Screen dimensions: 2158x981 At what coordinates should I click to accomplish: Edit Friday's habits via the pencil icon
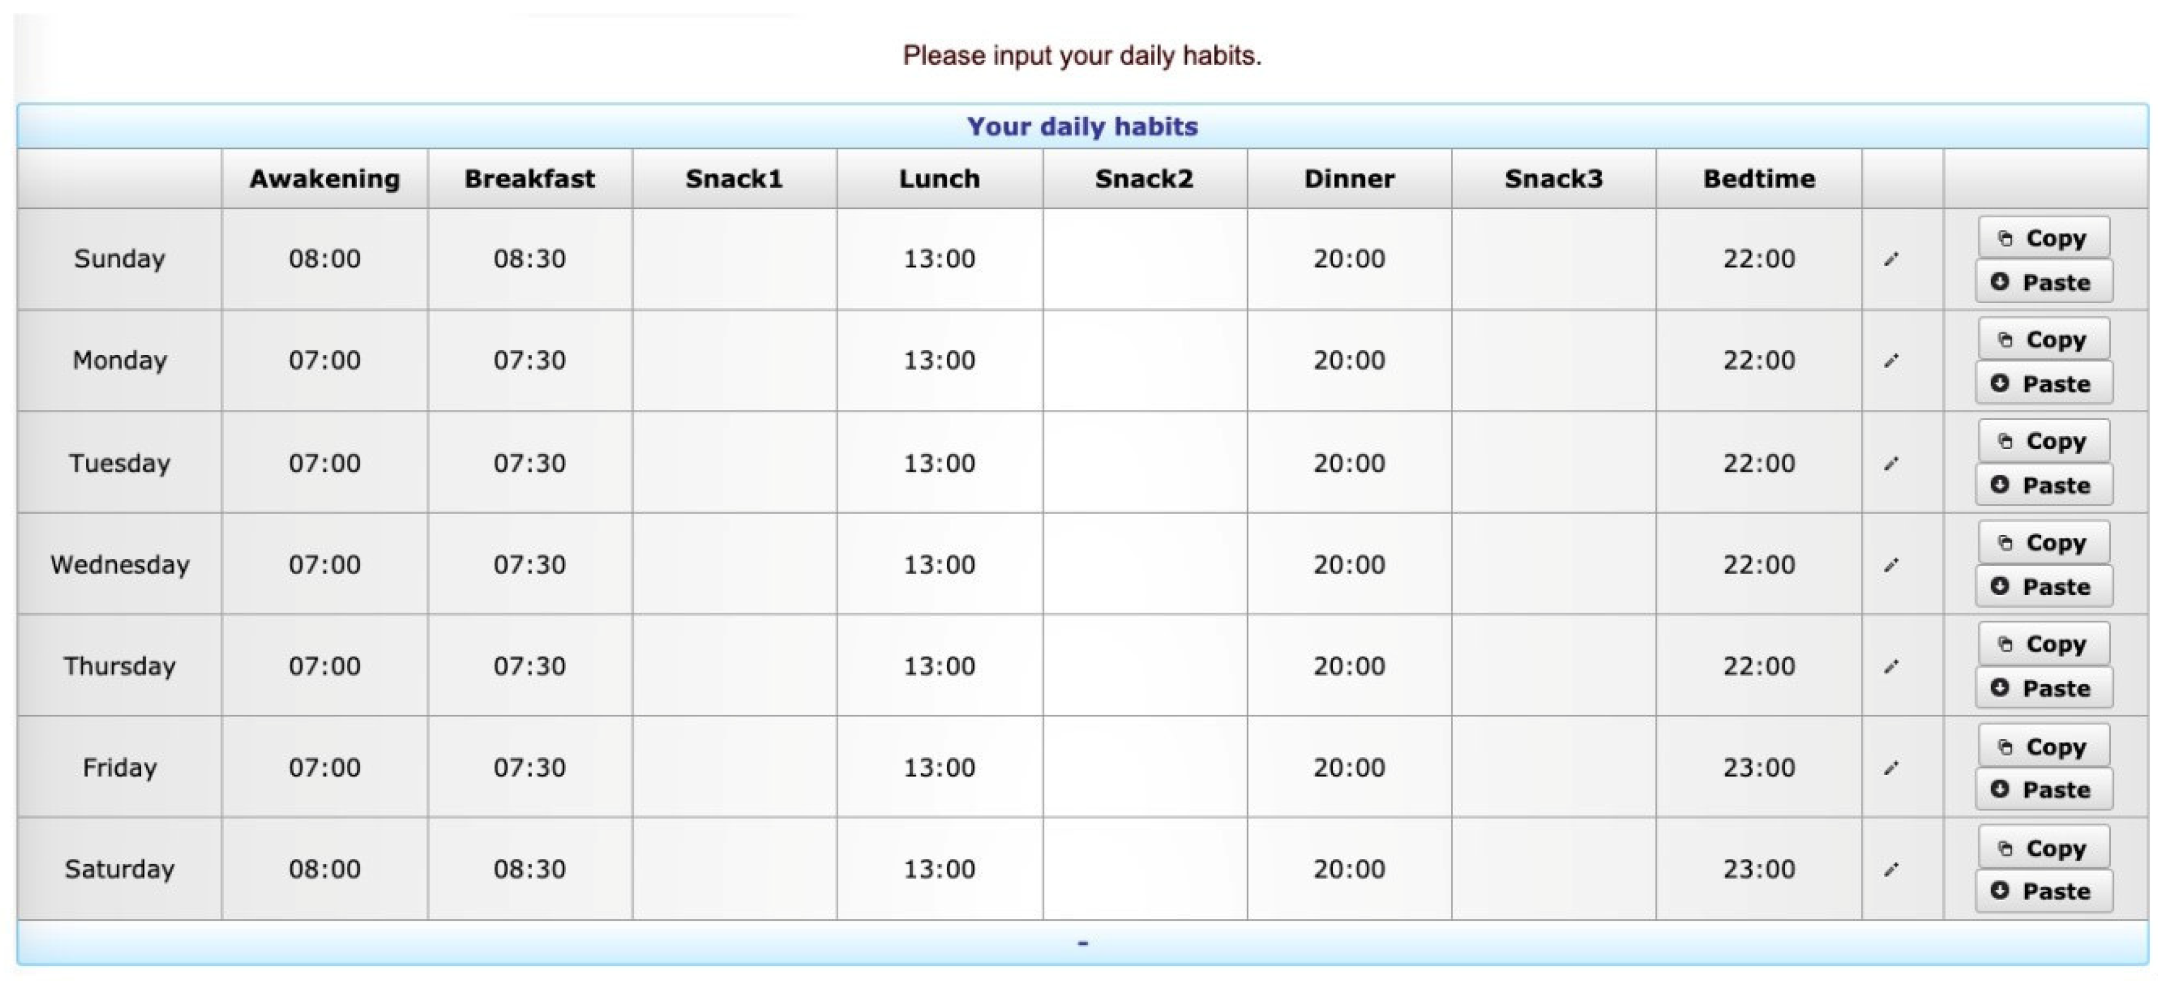tap(1890, 768)
